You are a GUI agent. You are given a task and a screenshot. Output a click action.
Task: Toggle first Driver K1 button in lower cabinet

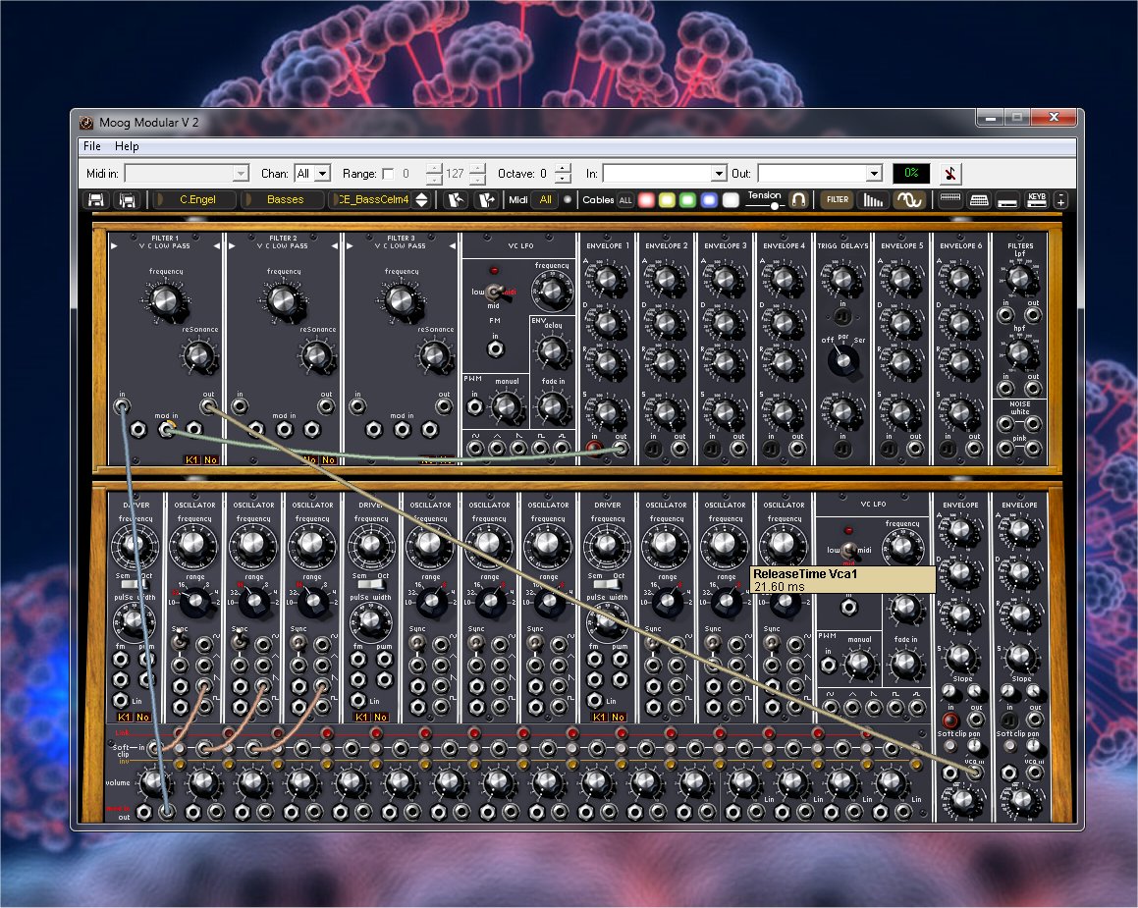click(x=124, y=717)
